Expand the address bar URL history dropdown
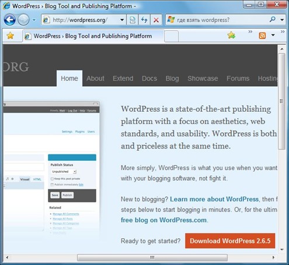The width and height of the screenshot is (289, 265). click(x=122, y=20)
